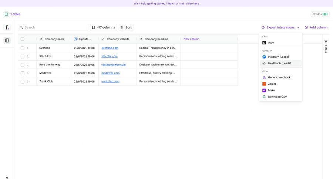The width and height of the screenshot is (333, 179).
Task: Check the Everlane row checkbox
Action: pos(23,48)
